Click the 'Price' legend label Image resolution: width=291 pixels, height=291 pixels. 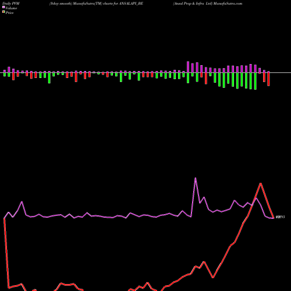(x=9, y=13)
